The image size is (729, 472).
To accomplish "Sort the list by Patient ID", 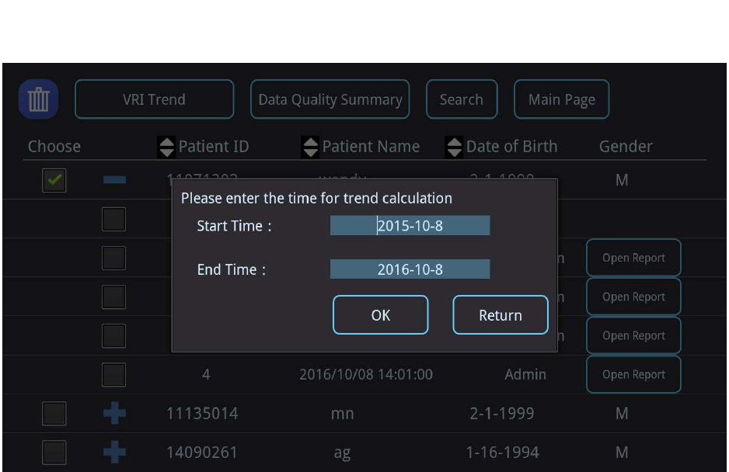I will (x=166, y=147).
